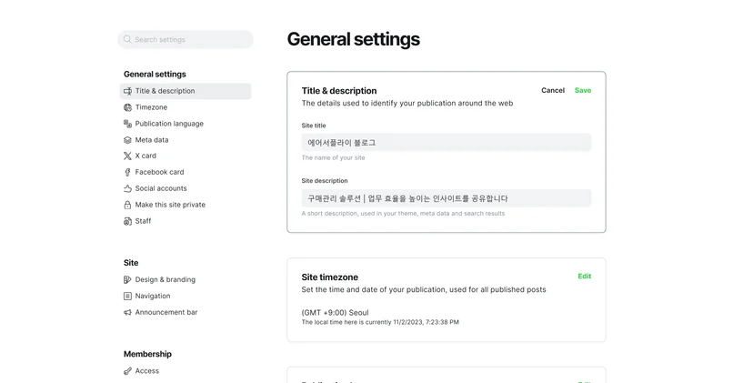Click the Access key icon
Image resolution: width=753 pixels, height=383 pixels.
127,371
